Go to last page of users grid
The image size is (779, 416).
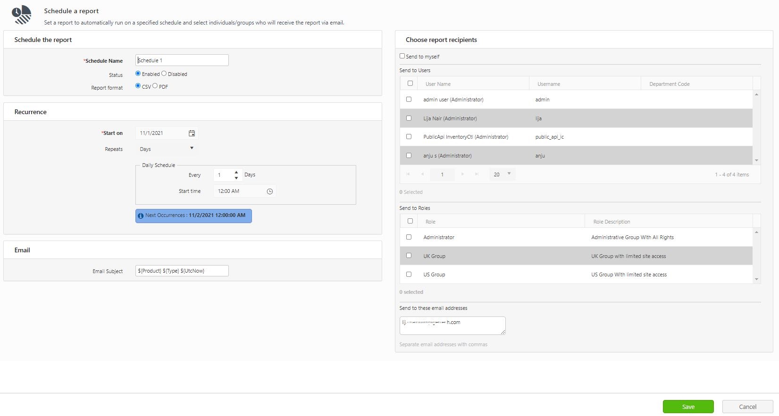(477, 175)
